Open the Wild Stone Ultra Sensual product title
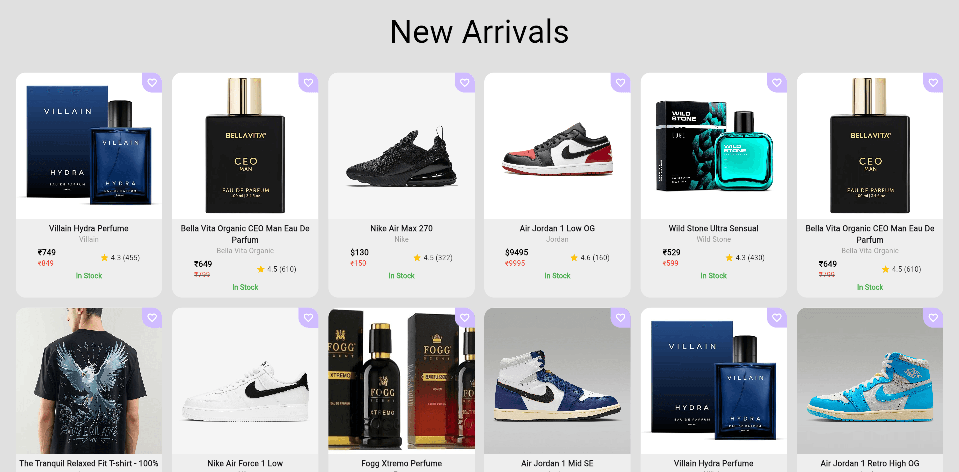 (x=713, y=228)
